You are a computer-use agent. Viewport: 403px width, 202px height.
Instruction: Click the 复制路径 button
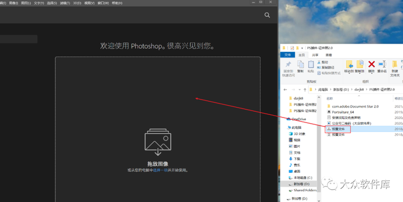click(325, 68)
